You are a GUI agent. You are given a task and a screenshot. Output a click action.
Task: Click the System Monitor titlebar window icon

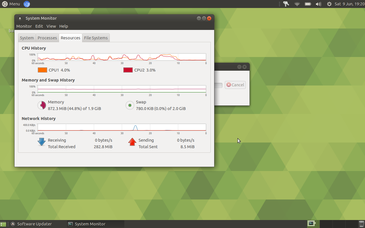(x=20, y=18)
